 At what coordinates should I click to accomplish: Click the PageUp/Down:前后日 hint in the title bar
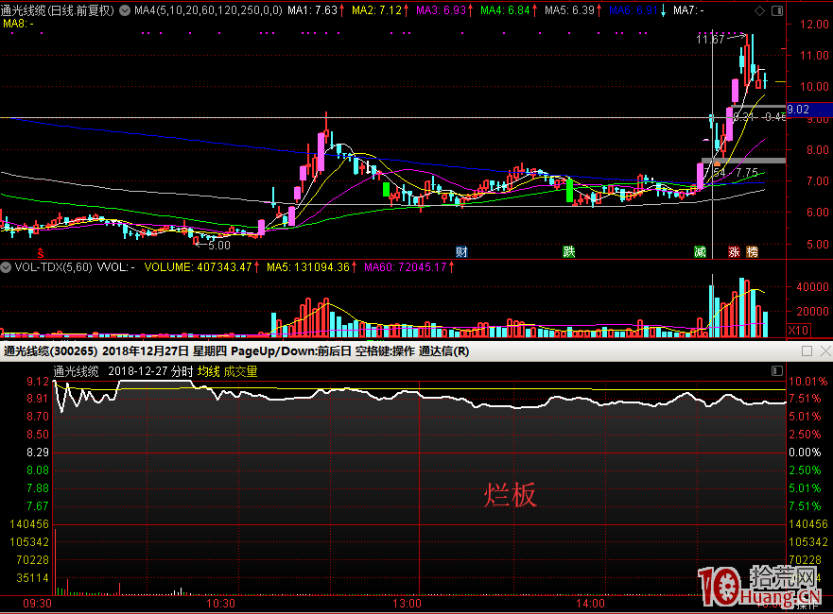tap(290, 351)
